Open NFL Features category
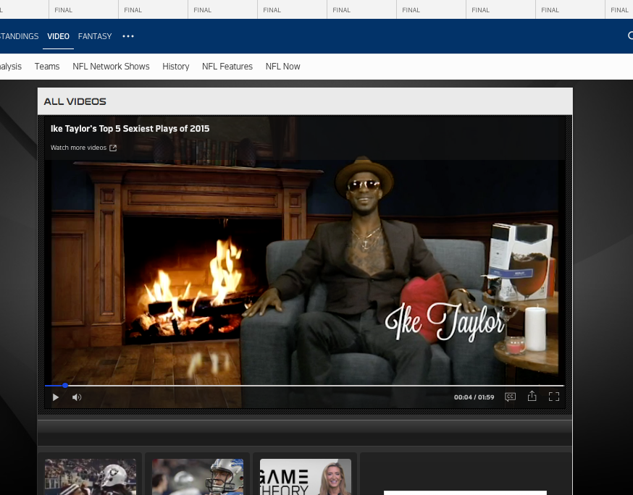Screen dimensions: 633x495 (x=227, y=67)
